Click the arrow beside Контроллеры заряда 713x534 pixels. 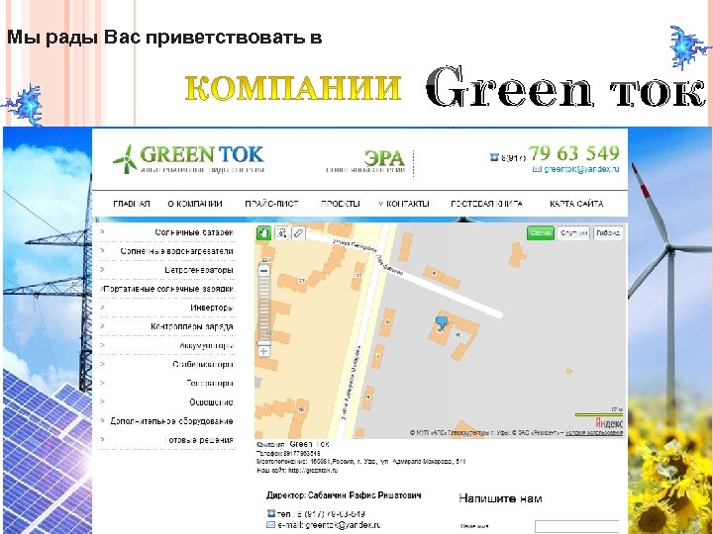pyautogui.click(x=102, y=325)
